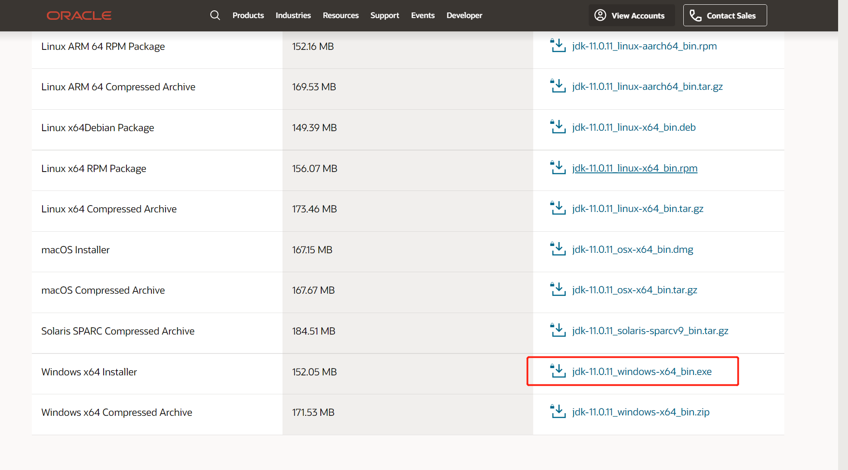848x470 pixels.
Task: Download jdk-11.0.11_linux-x64_bin.rpm link
Action: (x=634, y=168)
